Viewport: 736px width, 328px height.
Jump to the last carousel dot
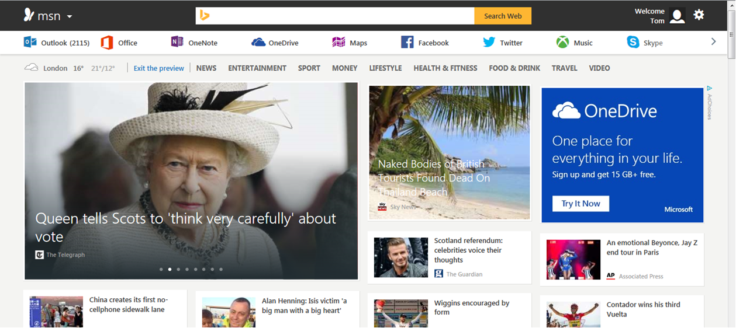tap(221, 270)
